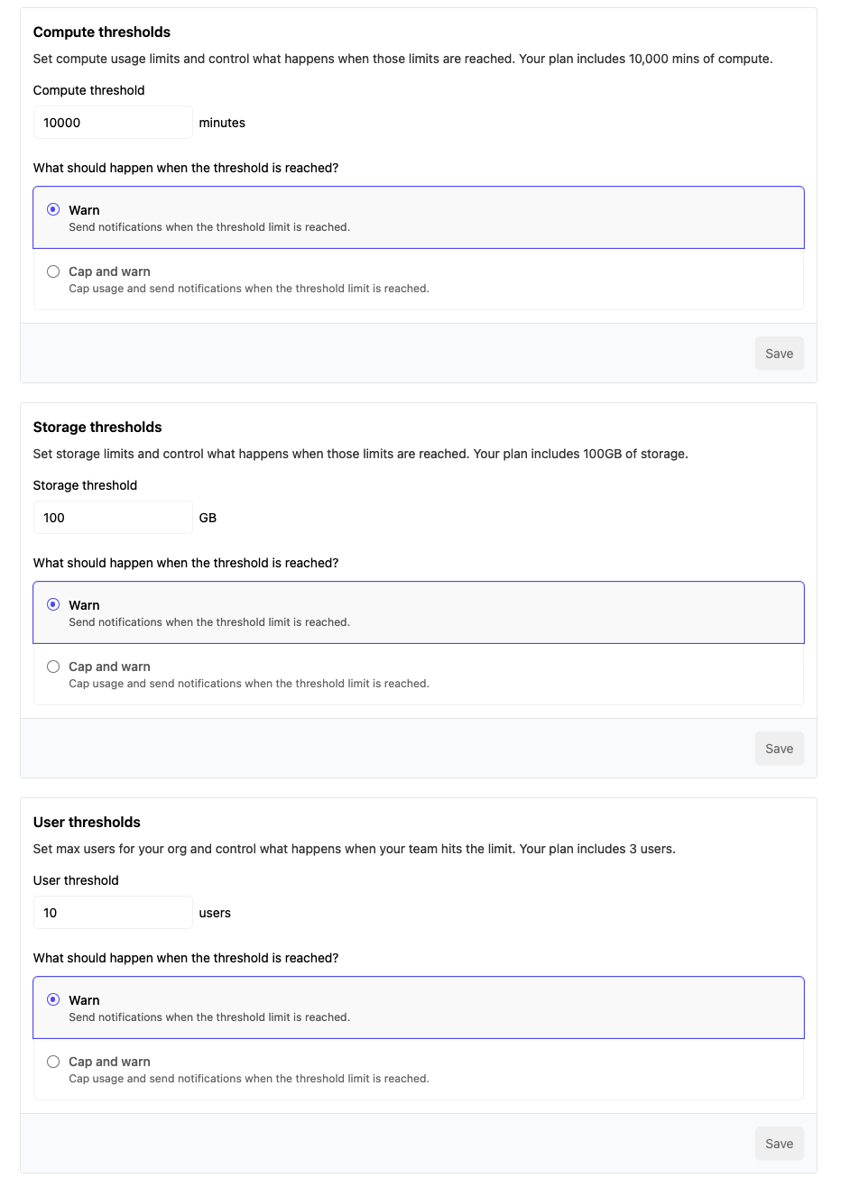Viewport: 850px width, 1196px height.
Task: Save the Compute thresholds section
Action: tap(779, 354)
